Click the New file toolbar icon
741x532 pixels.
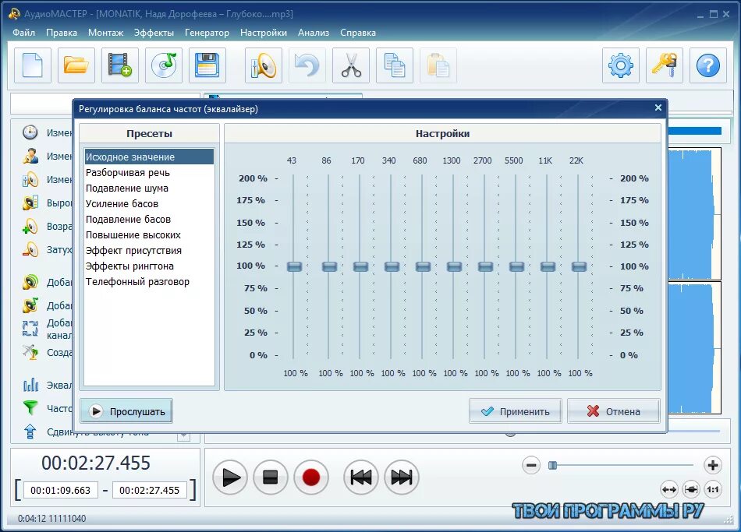click(33, 65)
